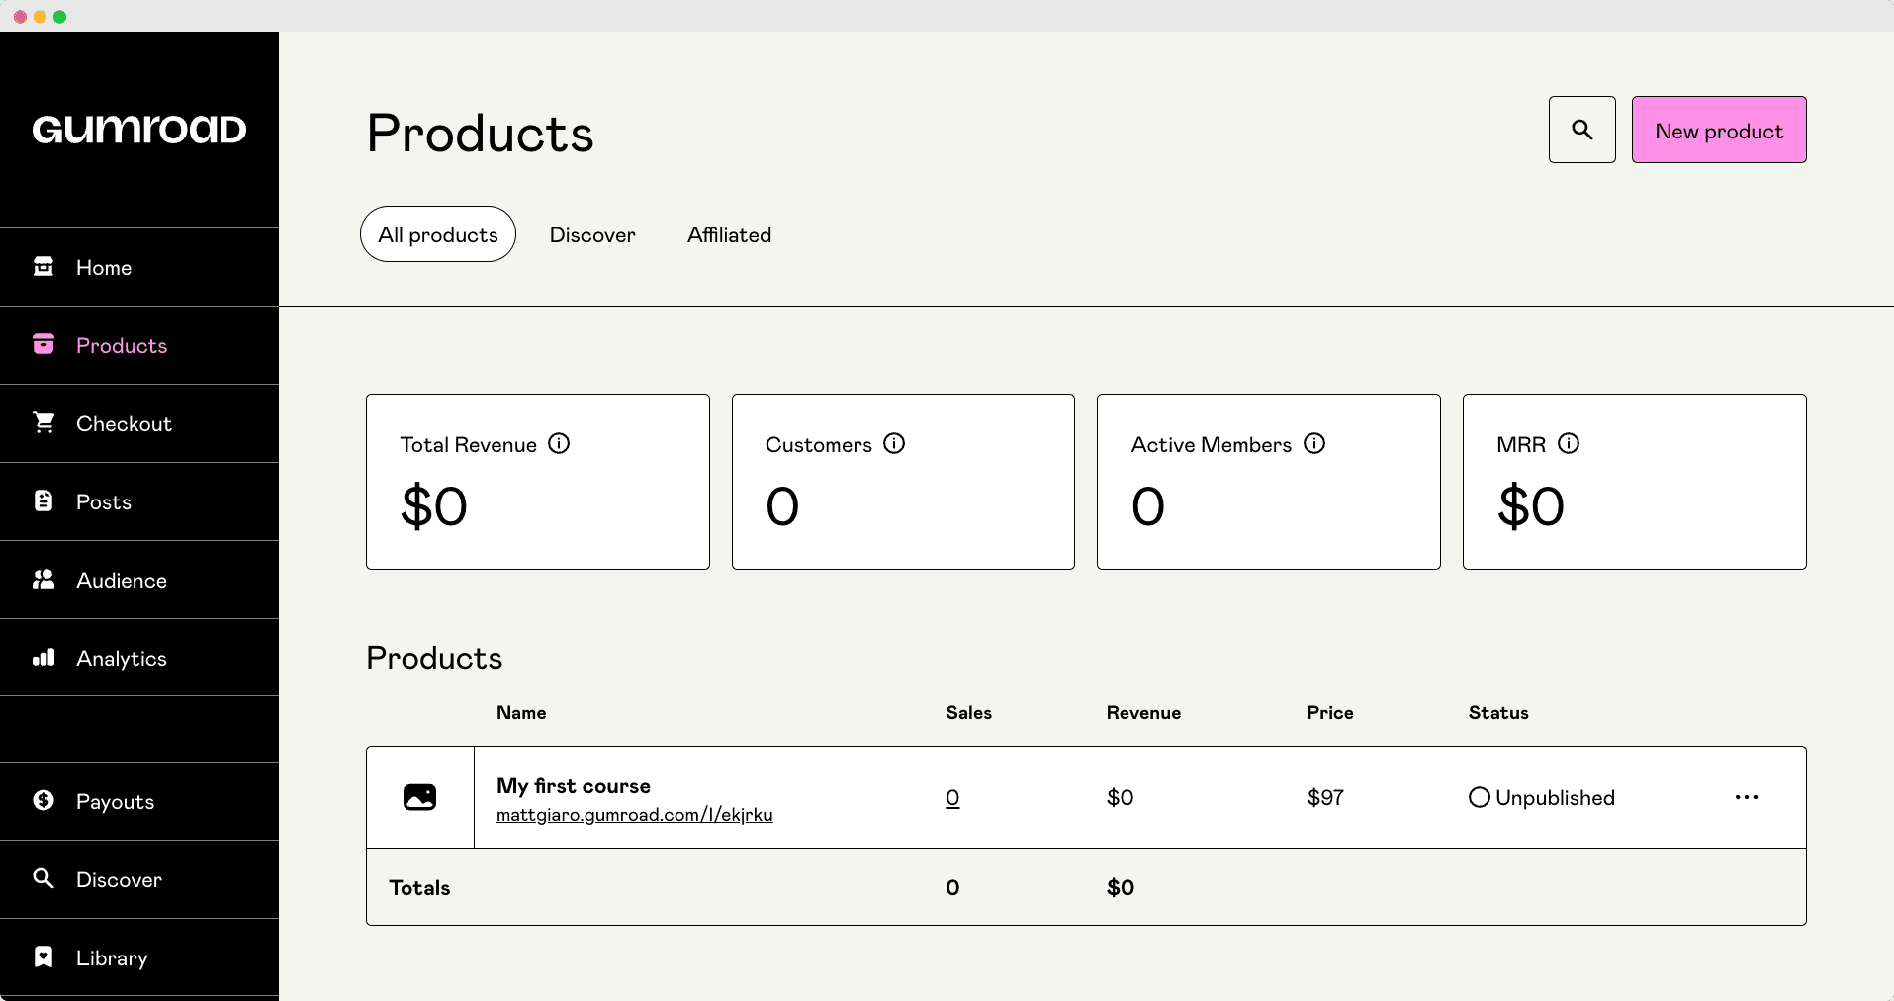The height and width of the screenshot is (1001, 1894).
Task: Click the Payouts dollar icon
Action: 44,801
